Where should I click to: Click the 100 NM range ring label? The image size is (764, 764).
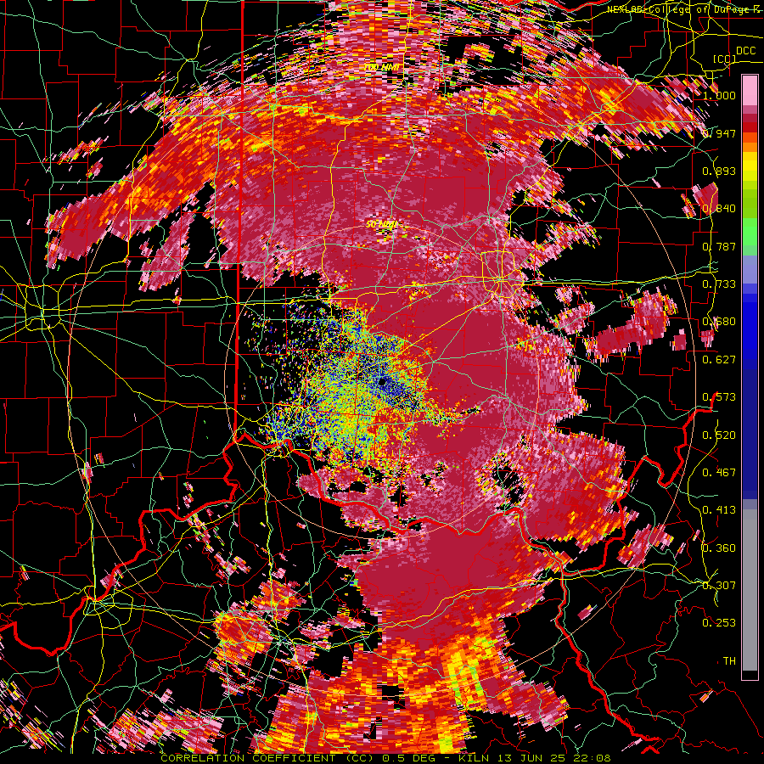(381, 67)
